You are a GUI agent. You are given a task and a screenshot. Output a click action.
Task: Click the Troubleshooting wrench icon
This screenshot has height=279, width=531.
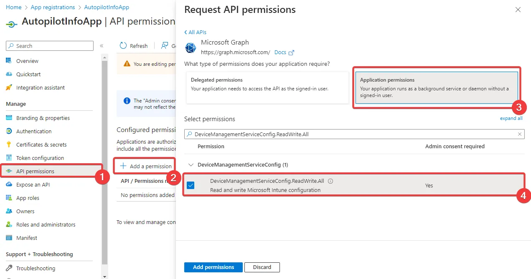[x=9, y=268]
